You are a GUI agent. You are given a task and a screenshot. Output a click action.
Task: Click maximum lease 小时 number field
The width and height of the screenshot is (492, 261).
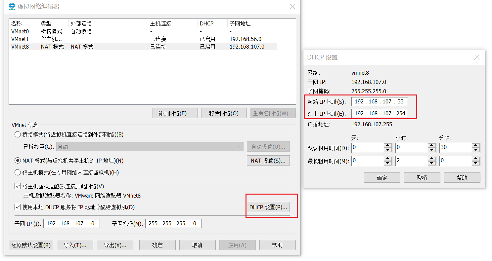pyautogui.click(x=411, y=161)
